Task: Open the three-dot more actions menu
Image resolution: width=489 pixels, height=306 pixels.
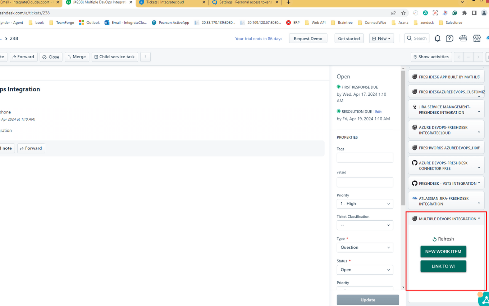Action: pos(145,57)
